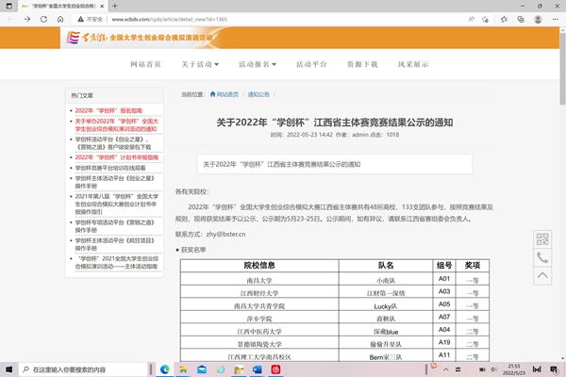Open 学创杯活动平台 客户端安装包下载 article
Viewport: 566px width, 377px height.
(x=113, y=143)
